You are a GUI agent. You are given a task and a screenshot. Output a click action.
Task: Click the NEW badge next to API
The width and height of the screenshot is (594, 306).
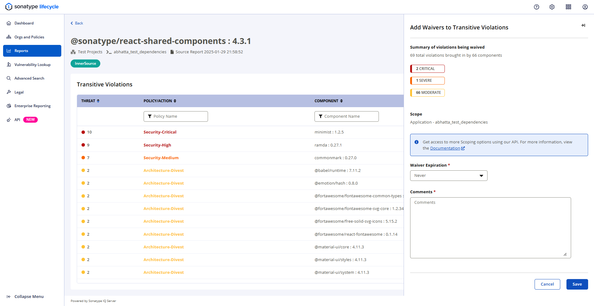pos(30,120)
